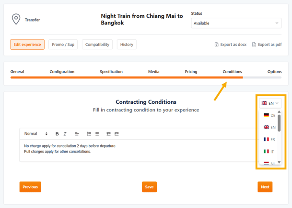292x208 pixels.
Task: Switch to the Promo / Sup tab
Action: pos(63,44)
